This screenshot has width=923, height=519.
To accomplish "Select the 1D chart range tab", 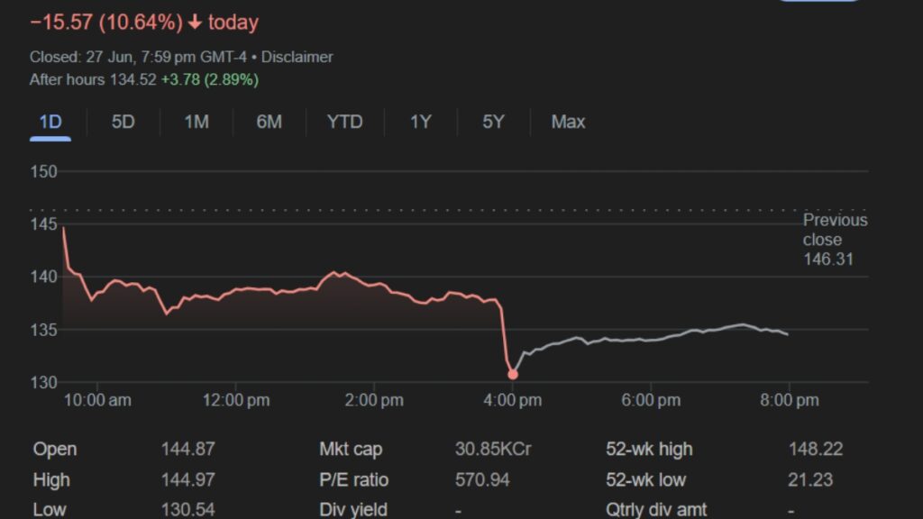I will tap(50, 122).
